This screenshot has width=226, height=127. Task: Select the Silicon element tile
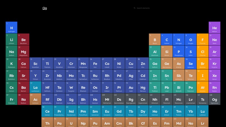167,51
